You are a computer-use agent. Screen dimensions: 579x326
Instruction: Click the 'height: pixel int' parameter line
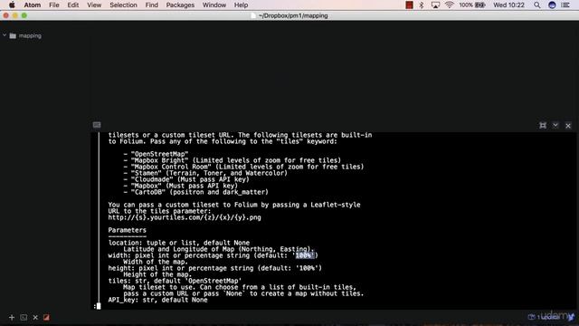pyautogui.click(x=215, y=268)
